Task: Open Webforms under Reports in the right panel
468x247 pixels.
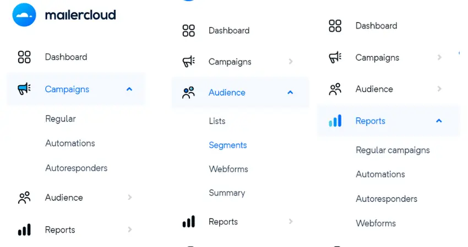Action: (376, 223)
